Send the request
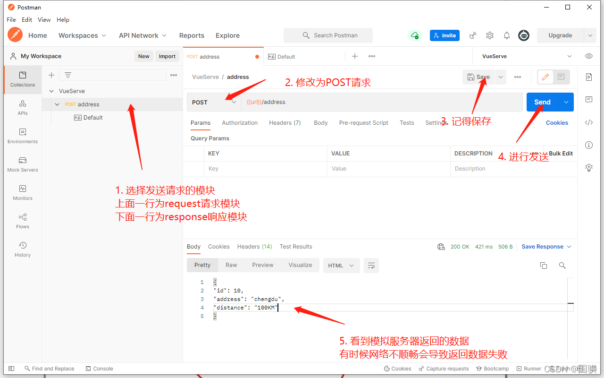604x378 pixels. tap(543, 102)
